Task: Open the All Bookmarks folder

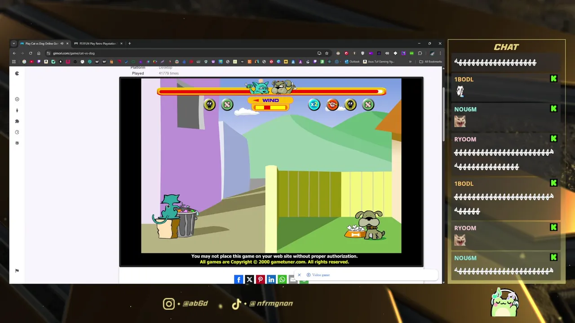Action: point(430,61)
